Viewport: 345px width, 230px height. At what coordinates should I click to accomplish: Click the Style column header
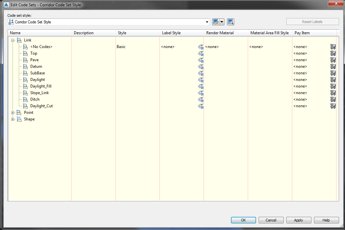pos(138,33)
